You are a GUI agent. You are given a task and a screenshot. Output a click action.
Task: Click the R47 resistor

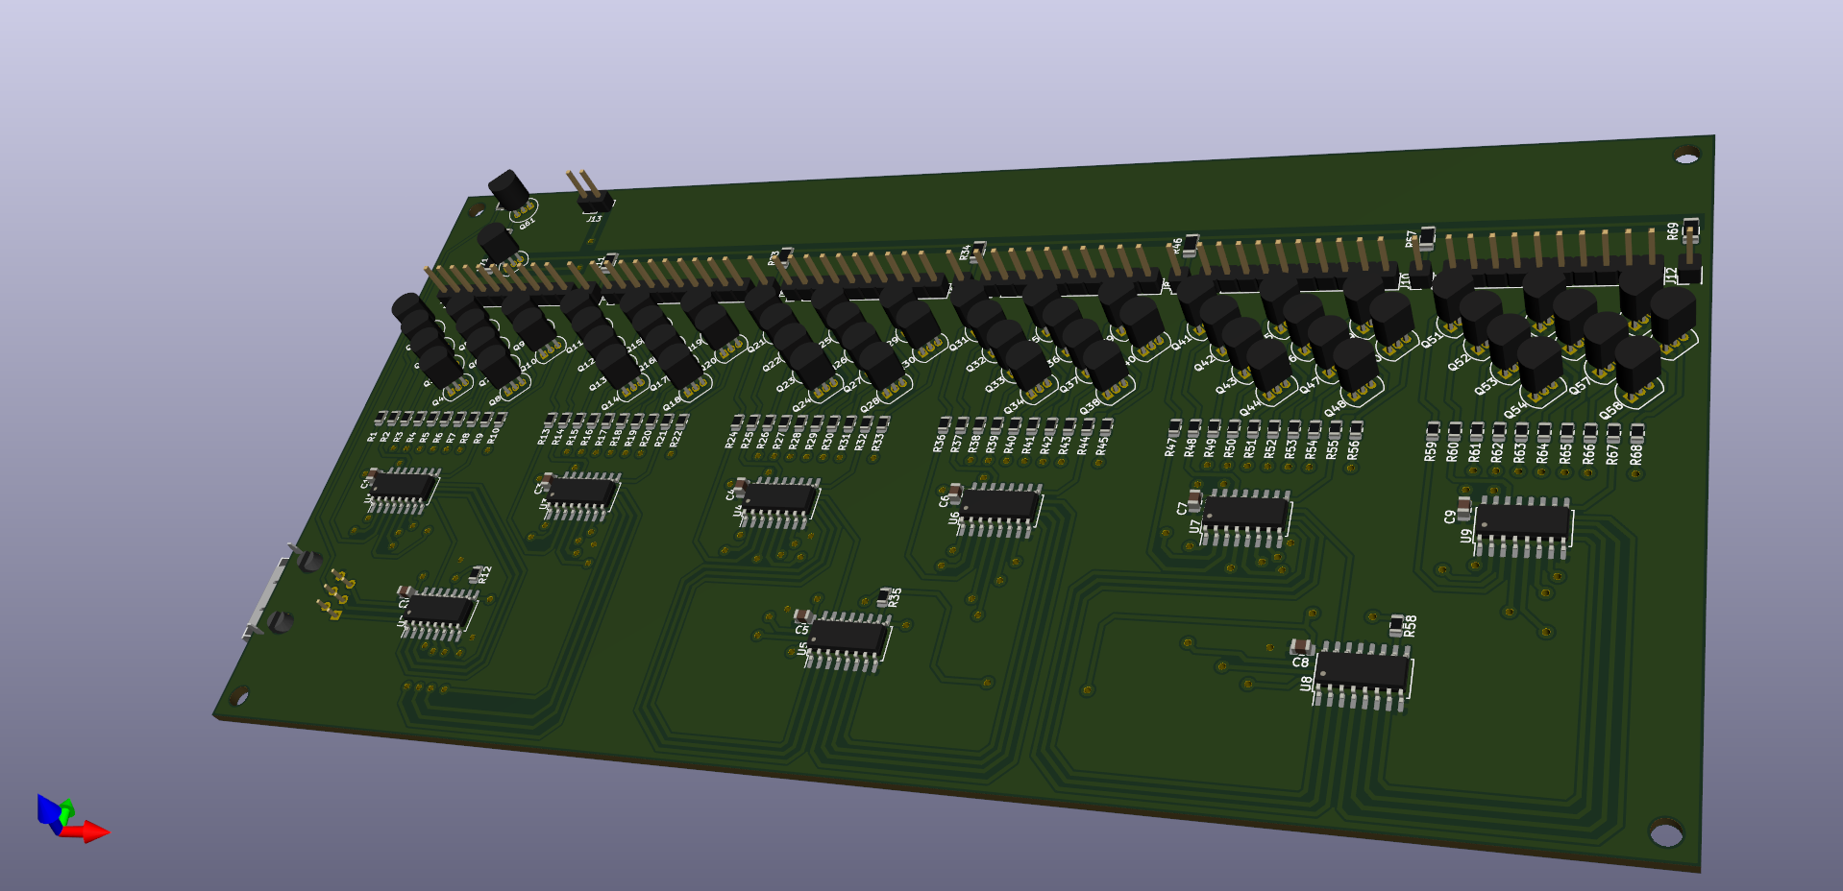coord(1174,427)
